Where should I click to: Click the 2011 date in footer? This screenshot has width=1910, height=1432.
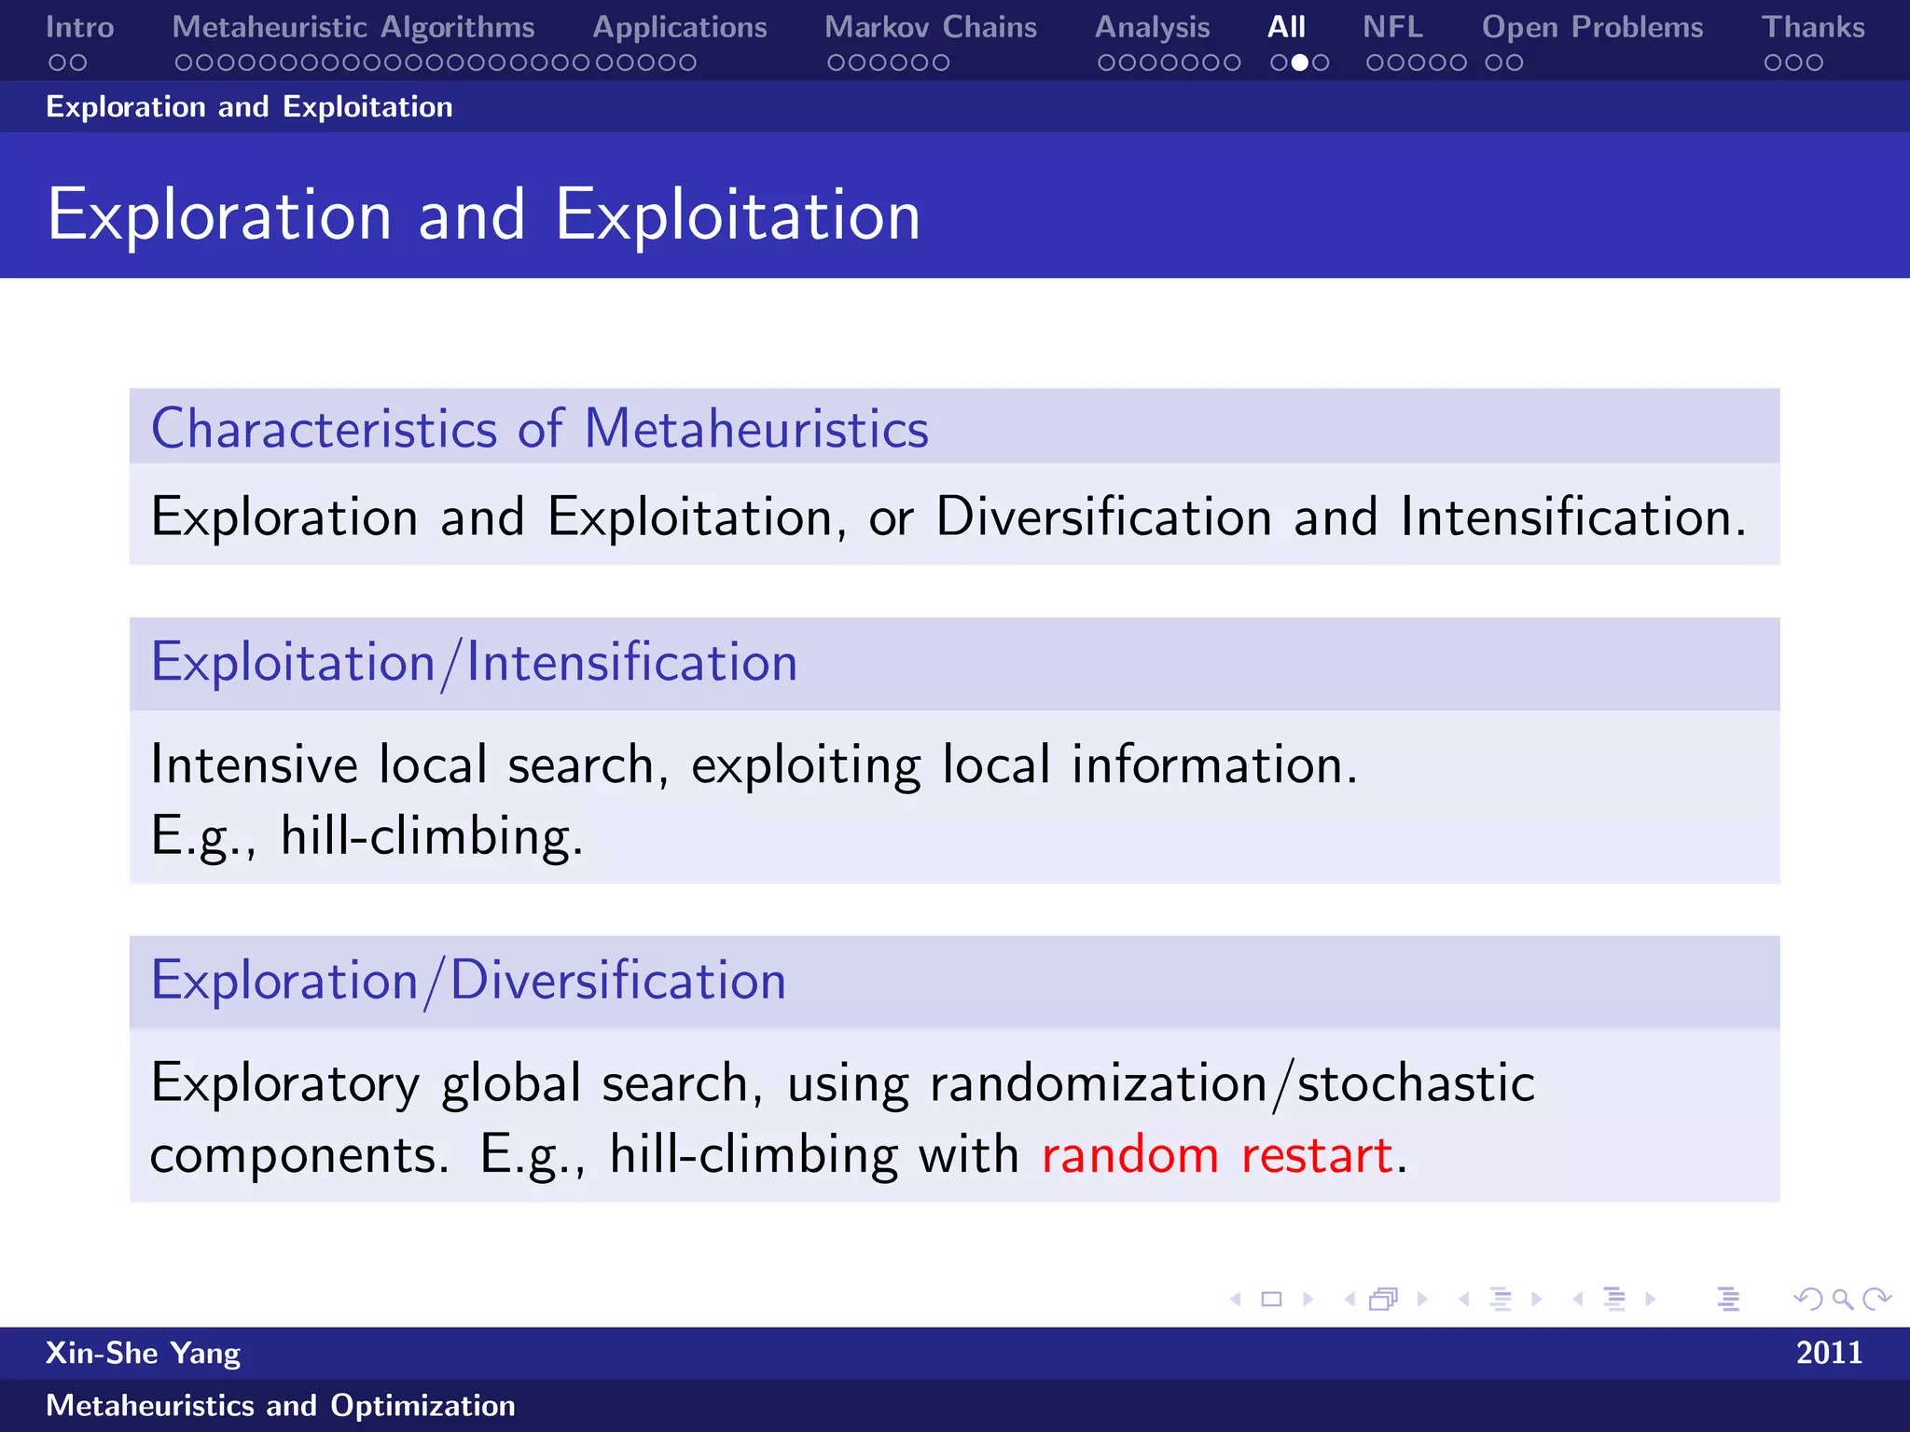coord(1829,1353)
